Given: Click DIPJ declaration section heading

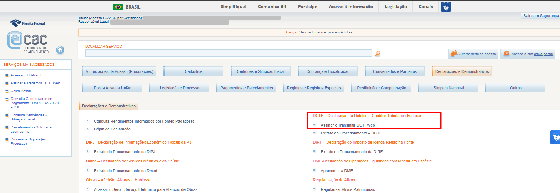Looking at the screenshot, I should [x=138, y=142].
